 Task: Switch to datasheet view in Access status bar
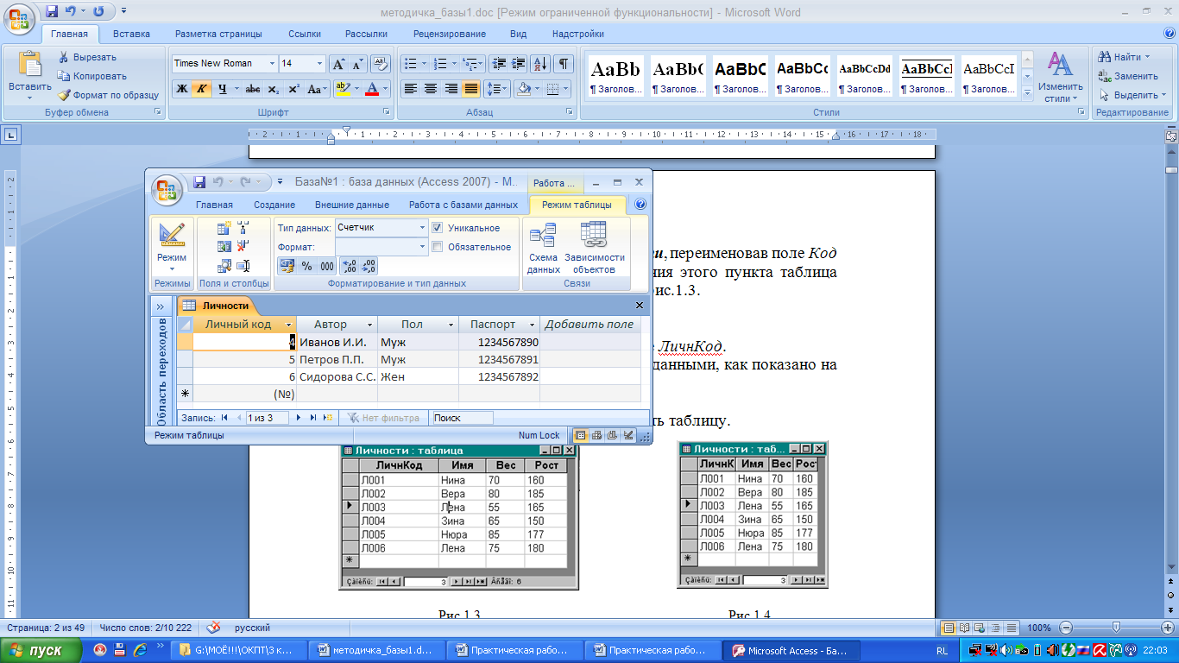click(581, 435)
